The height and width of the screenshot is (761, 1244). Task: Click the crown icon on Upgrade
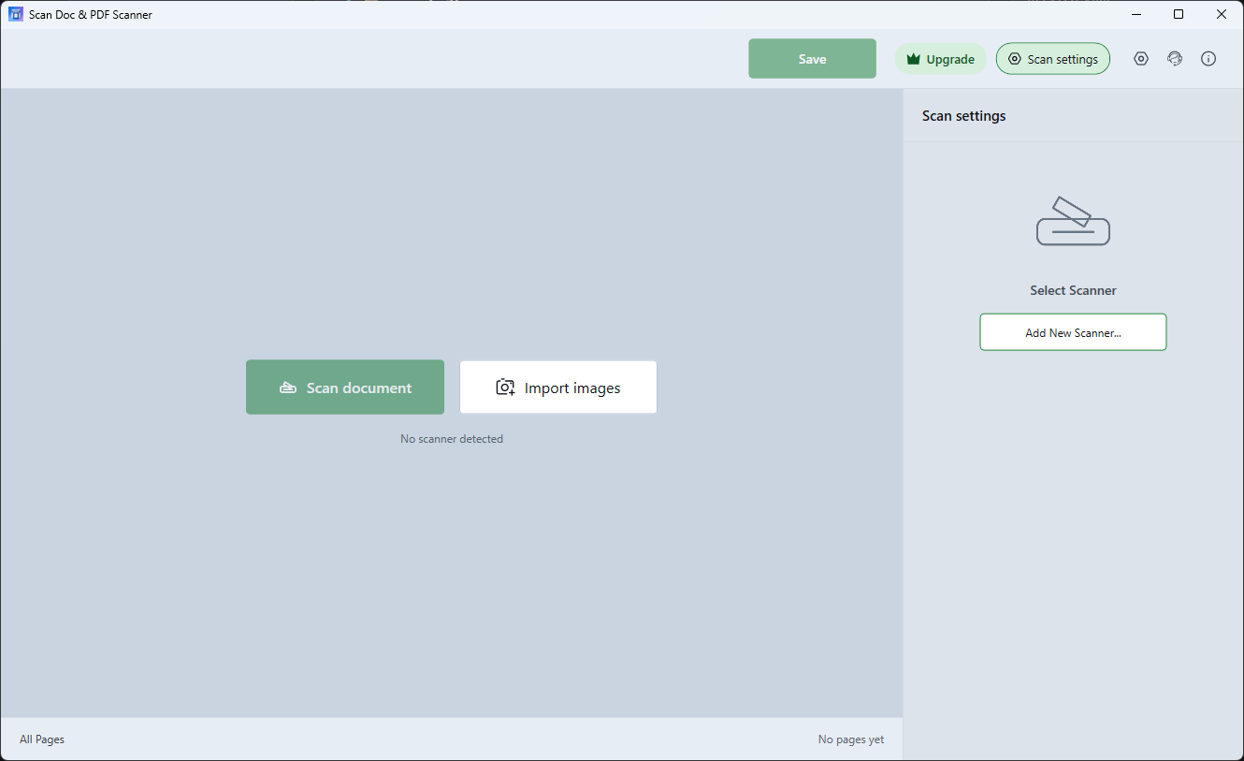pyautogui.click(x=914, y=59)
